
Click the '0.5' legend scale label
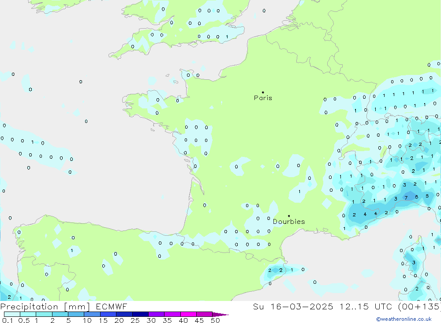pos(24,320)
